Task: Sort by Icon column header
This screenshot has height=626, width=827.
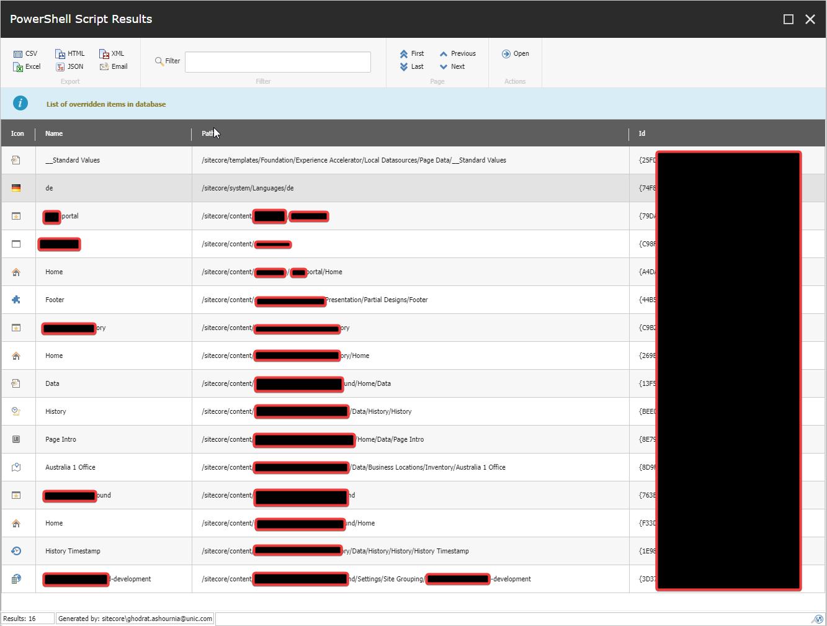Action: [17, 133]
